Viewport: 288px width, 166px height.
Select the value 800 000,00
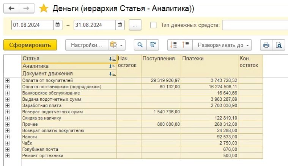pyautogui.click(x=168, y=124)
